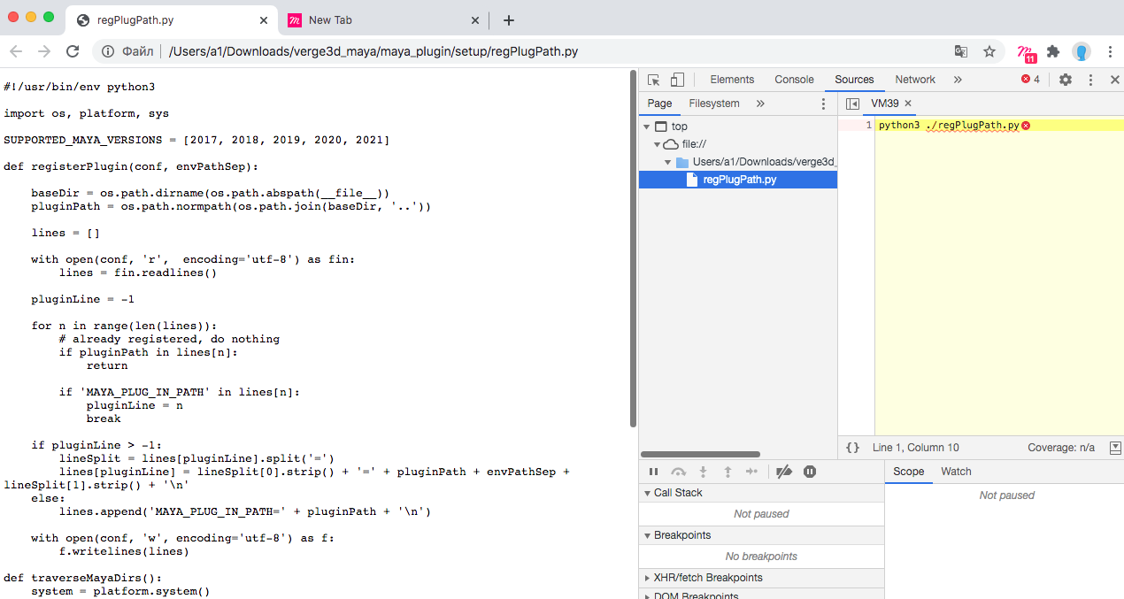Reload the page

pyautogui.click(x=73, y=51)
